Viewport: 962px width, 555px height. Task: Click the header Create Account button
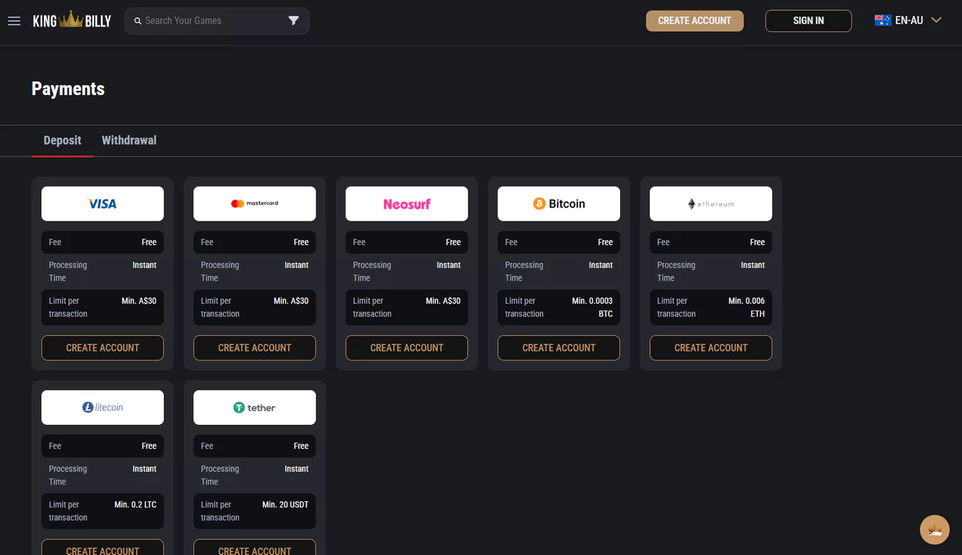694,21
